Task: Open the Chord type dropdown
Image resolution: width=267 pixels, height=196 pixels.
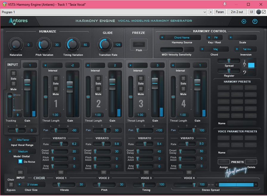Action: (214, 49)
